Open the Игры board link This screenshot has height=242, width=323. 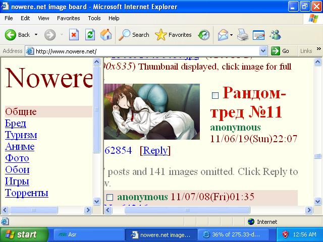click(x=17, y=181)
